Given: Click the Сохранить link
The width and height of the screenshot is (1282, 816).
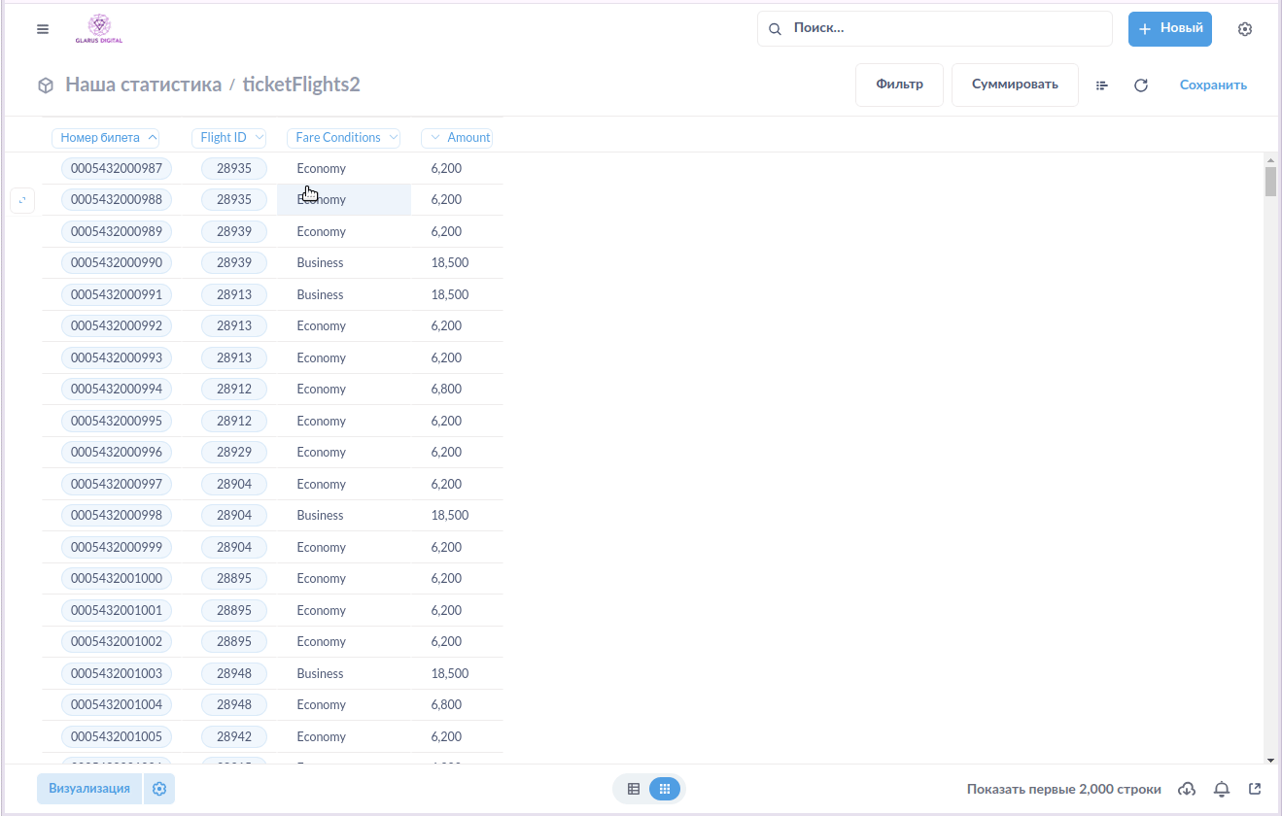Looking at the screenshot, I should (1213, 85).
